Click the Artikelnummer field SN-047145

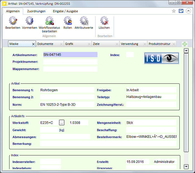pos(70,55)
